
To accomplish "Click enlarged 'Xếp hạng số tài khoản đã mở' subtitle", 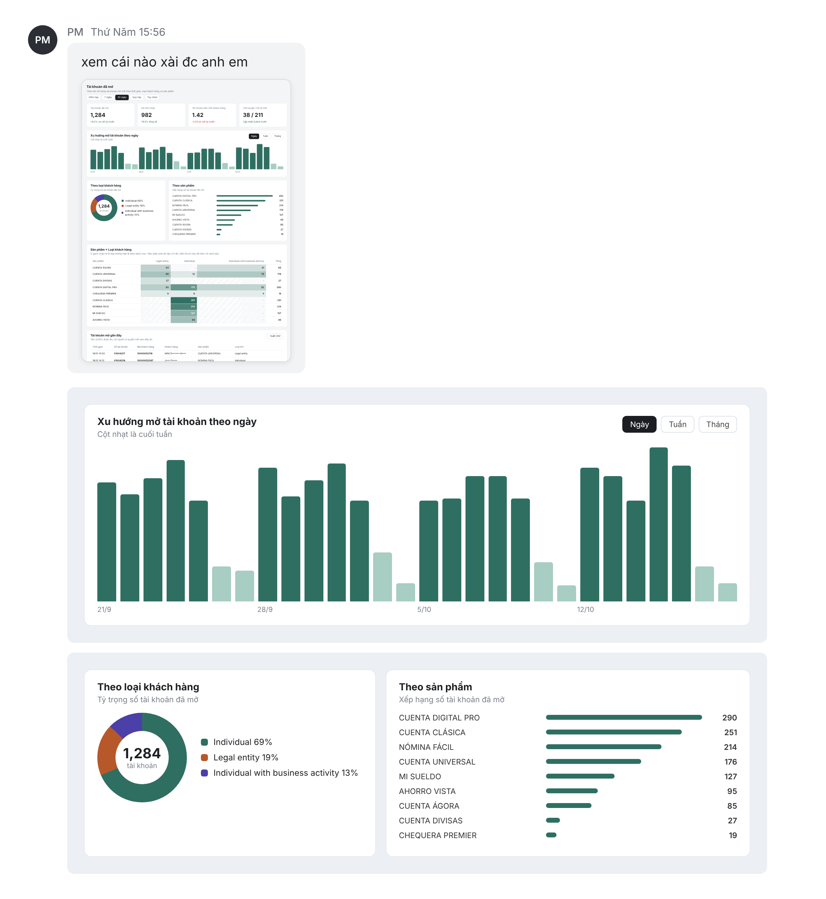I will pyautogui.click(x=451, y=699).
